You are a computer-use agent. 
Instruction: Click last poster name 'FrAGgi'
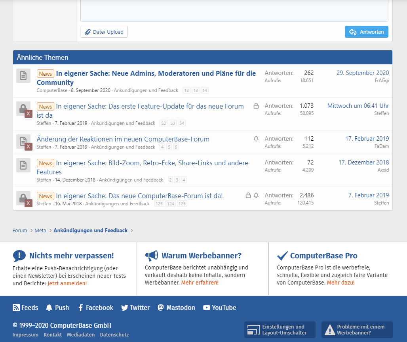382,80
